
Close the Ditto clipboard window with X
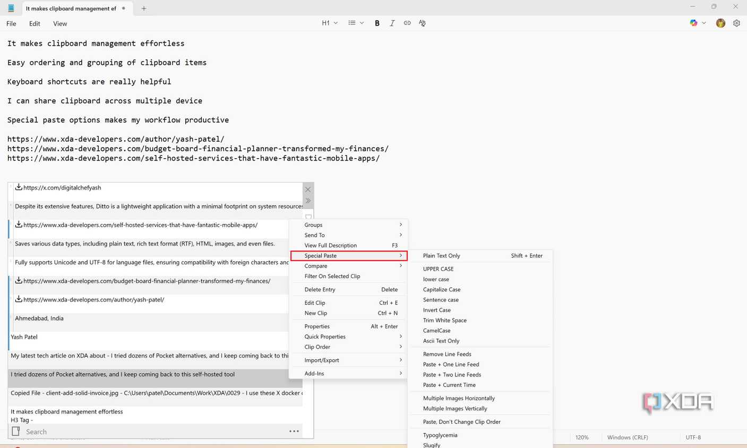308,189
